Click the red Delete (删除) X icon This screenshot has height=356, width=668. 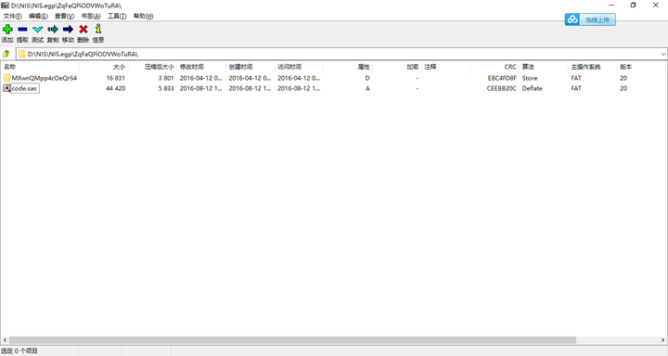(83, 30)
